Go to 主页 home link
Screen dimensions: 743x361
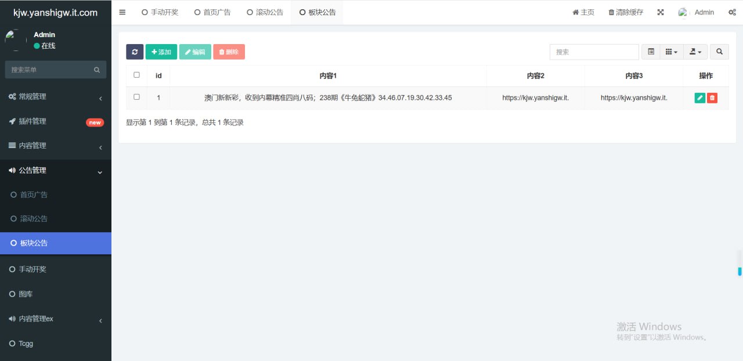(x=583, y=12)
